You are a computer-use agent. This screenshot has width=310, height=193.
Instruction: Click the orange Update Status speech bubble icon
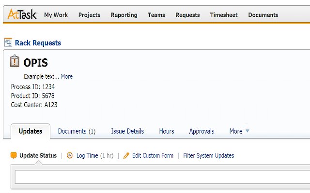(x=14, y=155)
